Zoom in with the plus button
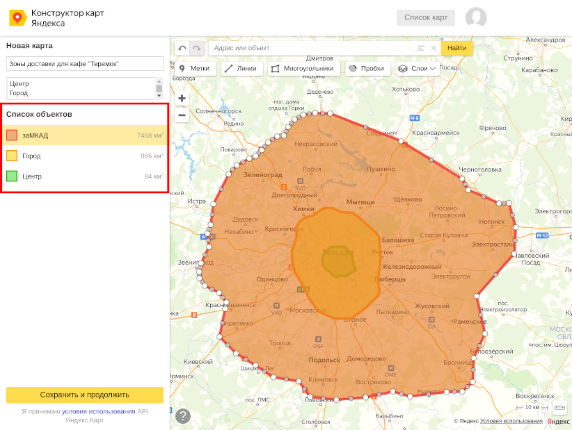 182,99
